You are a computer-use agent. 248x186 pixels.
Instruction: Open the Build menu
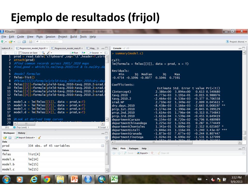(x=74, y=37)
